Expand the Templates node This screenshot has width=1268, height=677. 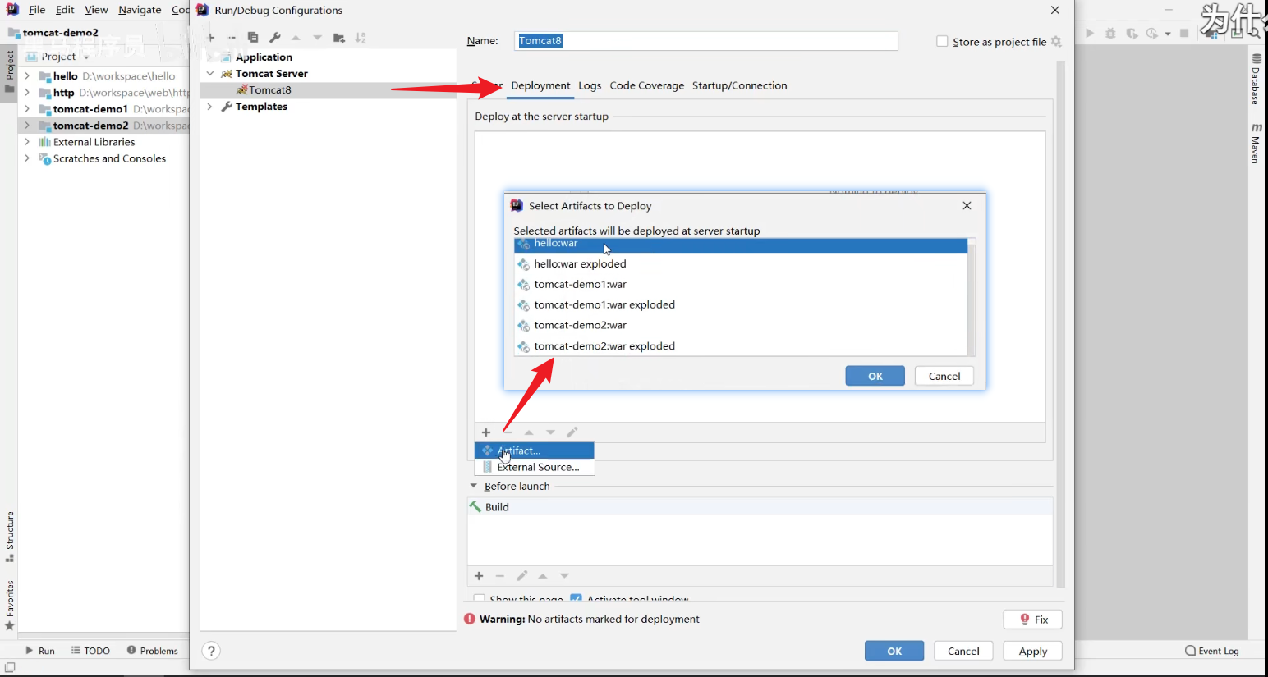[210, 107]
